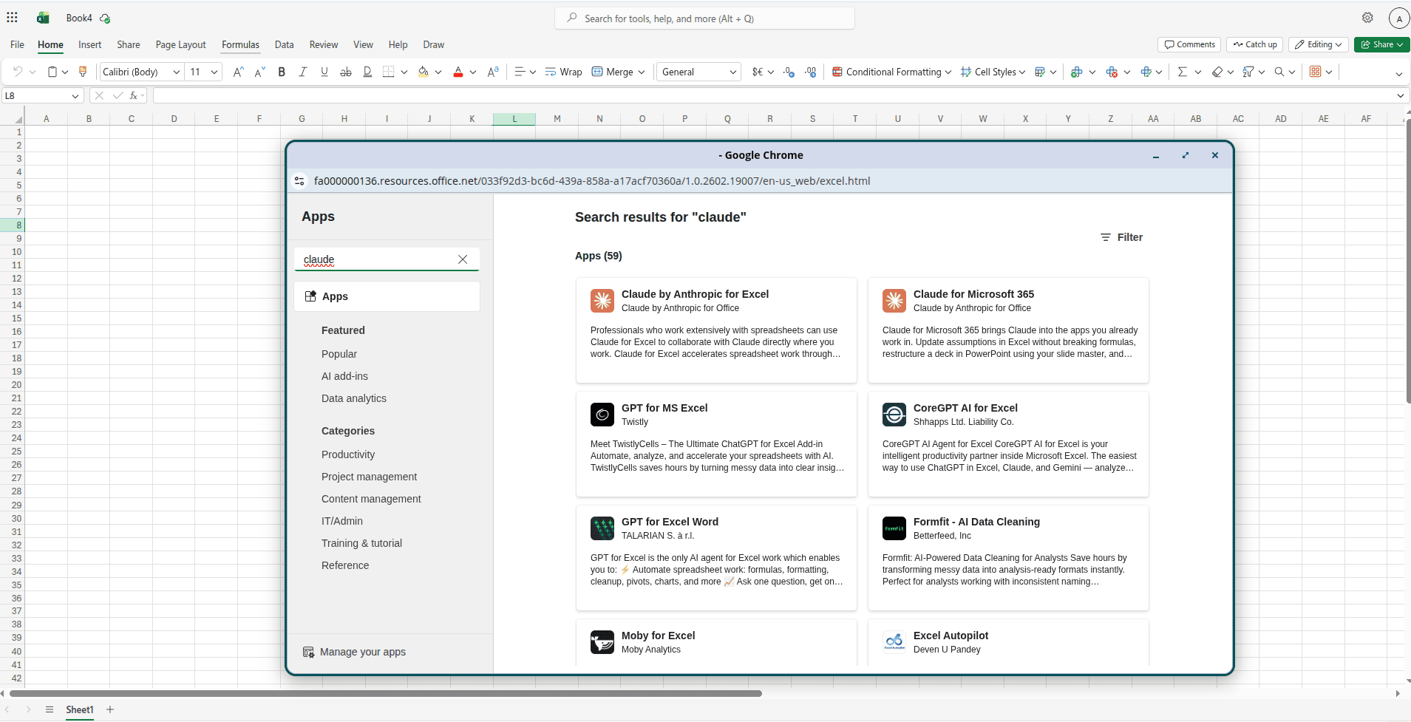Open the Filter options for search results

pyautogui.click(x=1121, y=237)
